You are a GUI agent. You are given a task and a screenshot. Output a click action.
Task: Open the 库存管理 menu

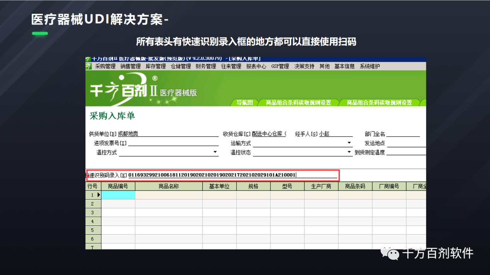pyautogui.click(x=155, y=66)
